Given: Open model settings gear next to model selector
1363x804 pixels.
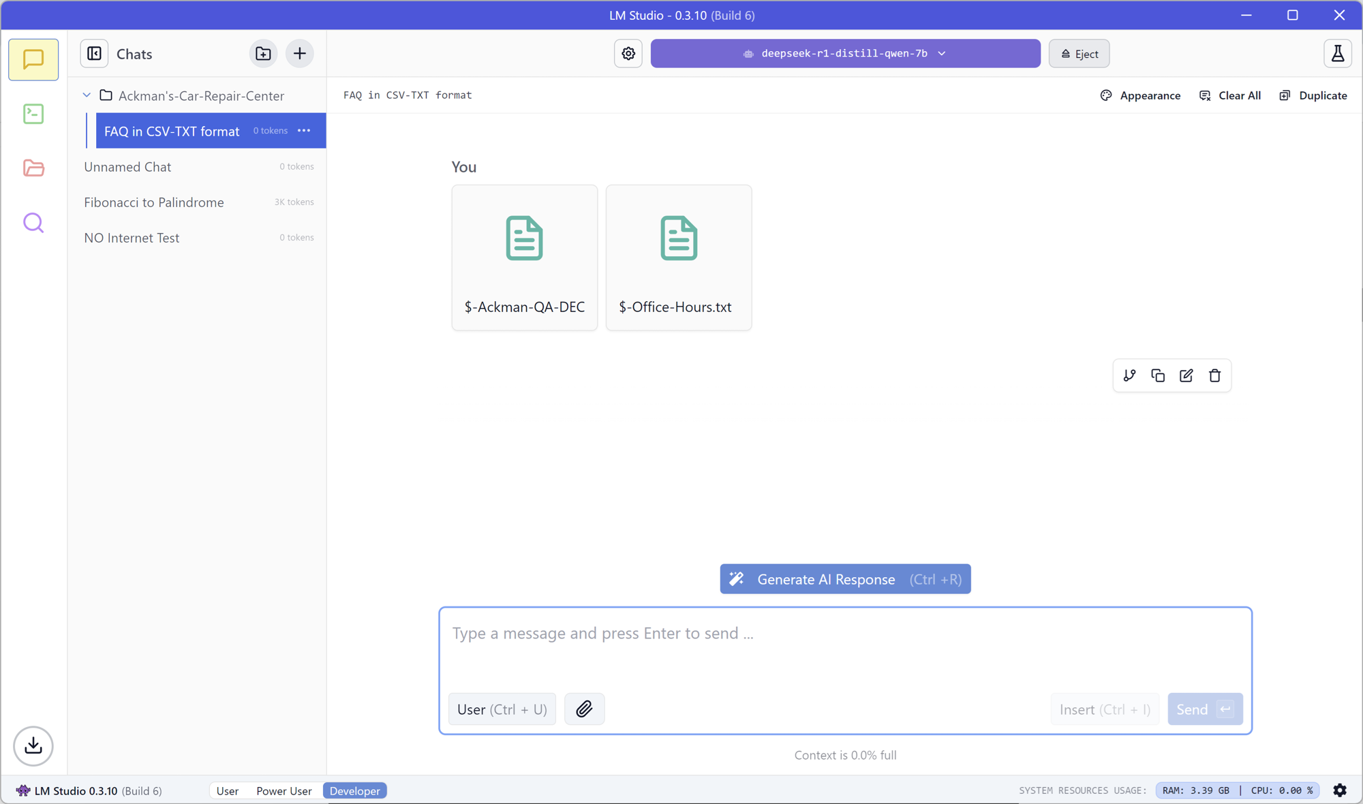Looking at the screenshot, I should (x=628, y=53).
